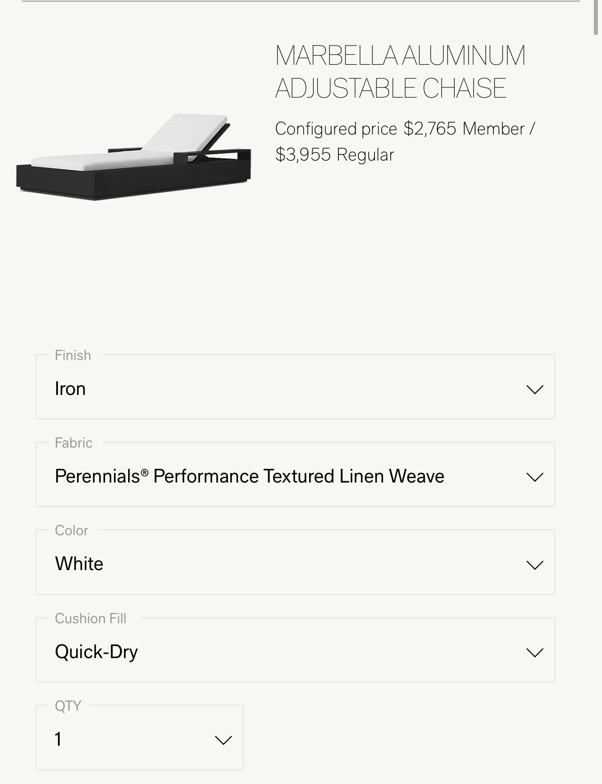The image size is (602, 784).
Task: Expand the Quick-Dry cushion fill selector
Action: [x=292, y=652]
